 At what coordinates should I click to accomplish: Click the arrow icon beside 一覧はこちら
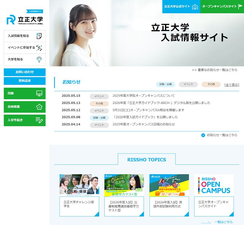pos(206,222)
